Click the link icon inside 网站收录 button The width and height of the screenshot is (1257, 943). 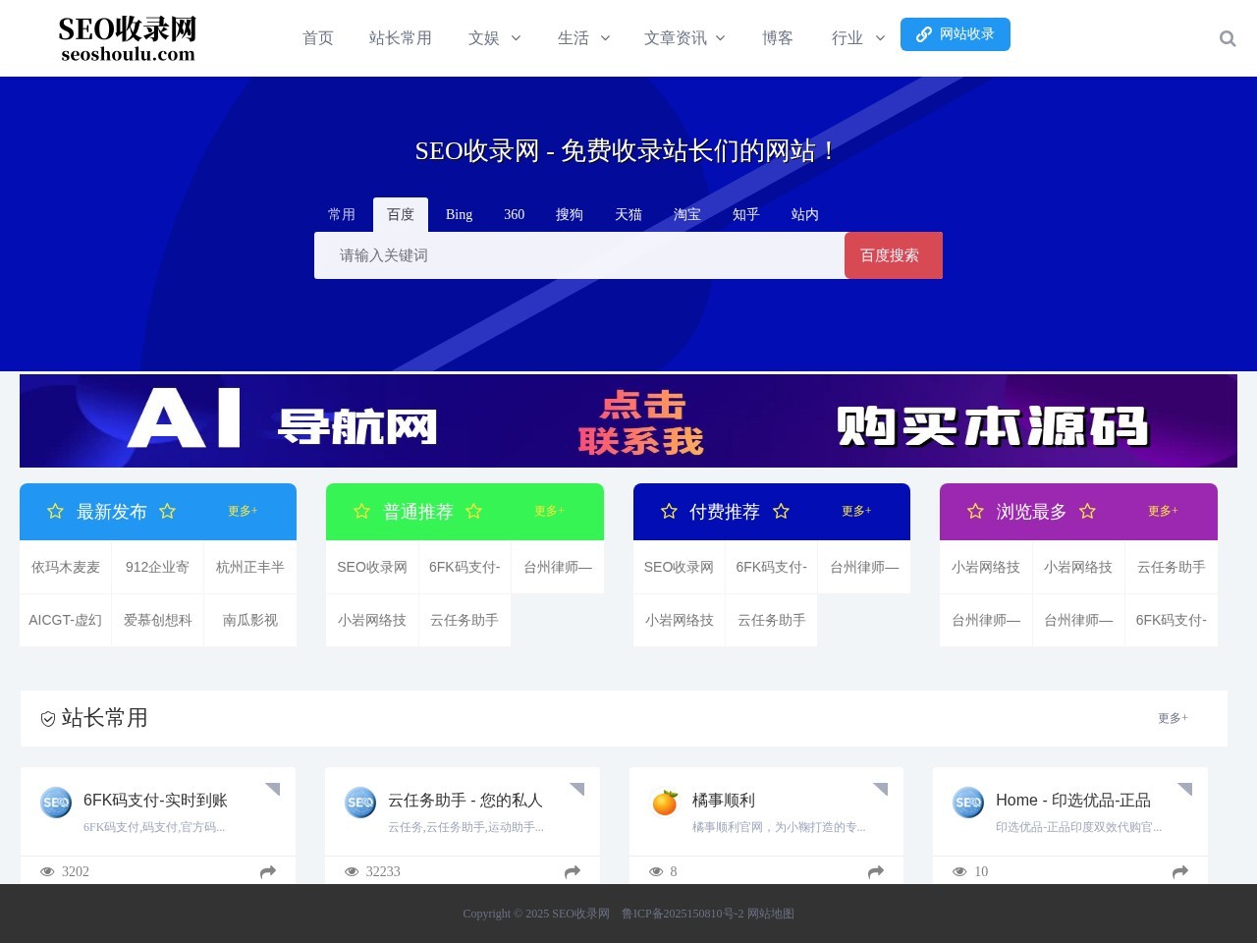(x=923, y=34)
